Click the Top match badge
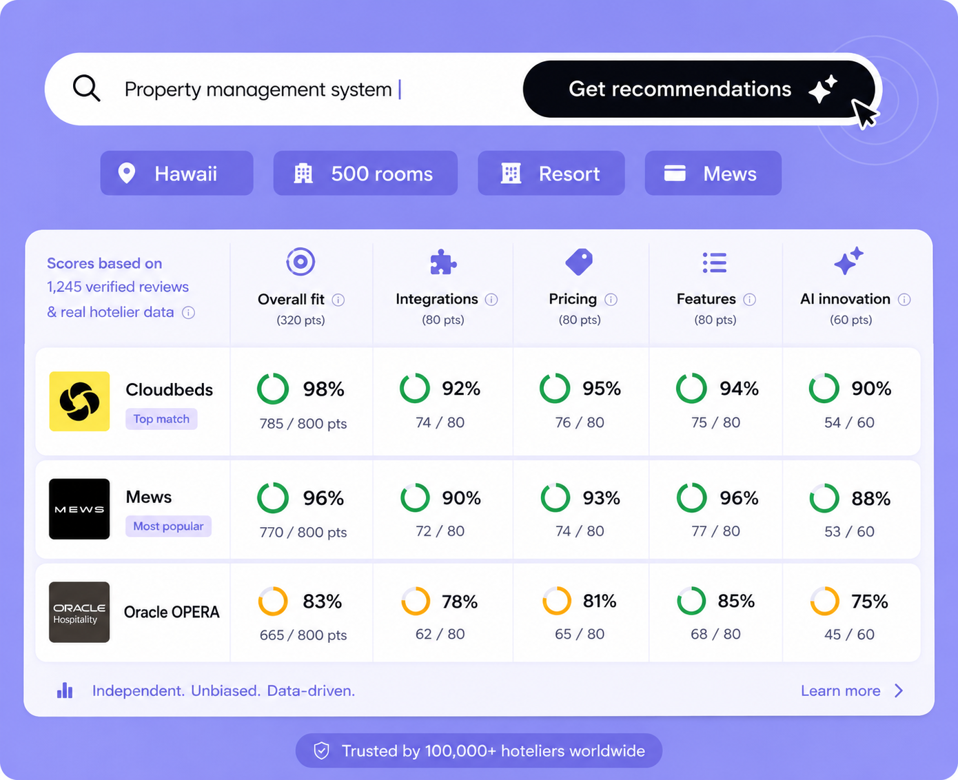This screenshot has height=780, width=958. click(x=161, y=419)
